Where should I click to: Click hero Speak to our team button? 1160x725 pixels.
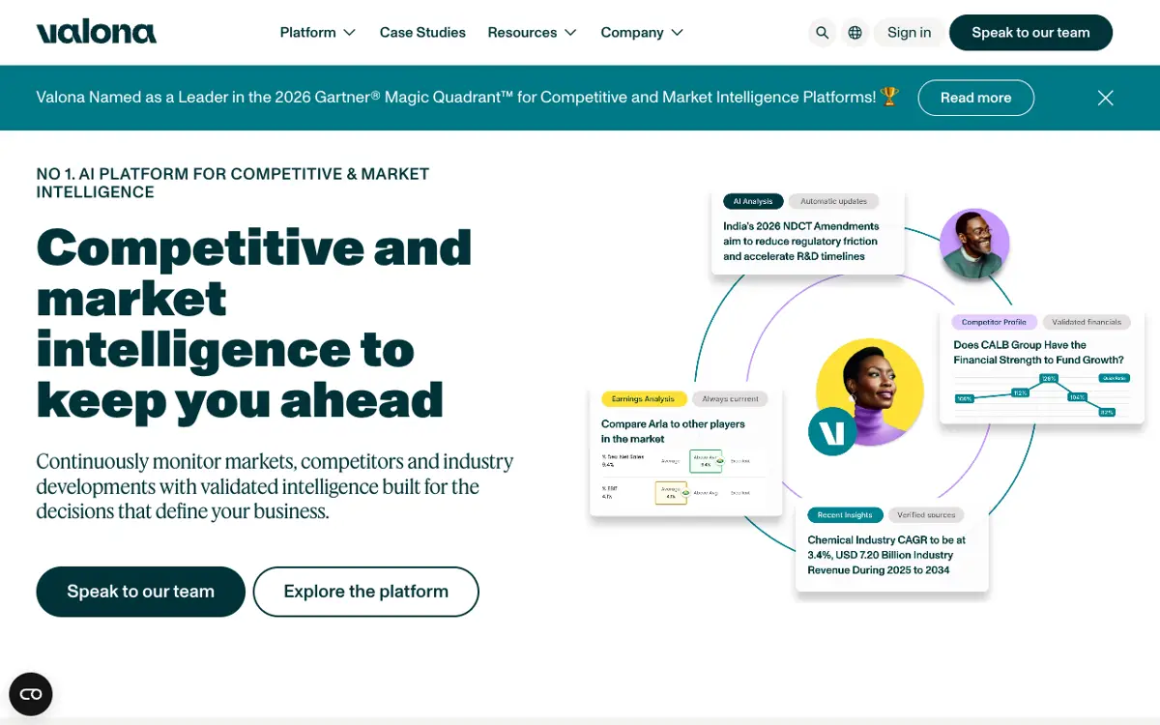tap(141, 592)
